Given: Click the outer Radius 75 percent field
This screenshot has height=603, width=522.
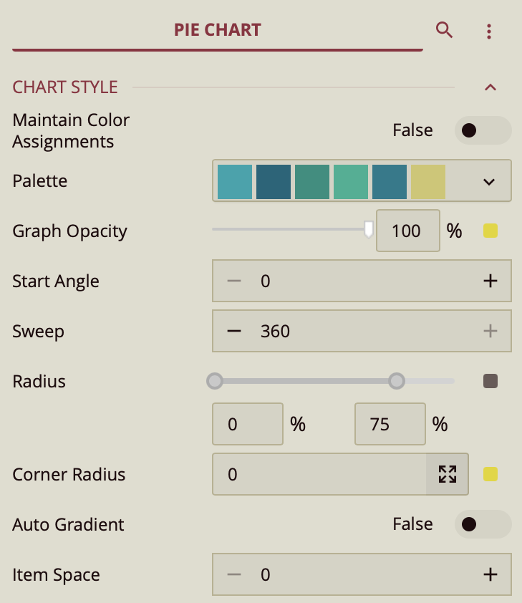Looking at the screenshot, I should pos(390,424).
